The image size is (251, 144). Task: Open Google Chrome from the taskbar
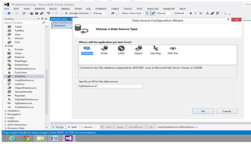click(x=26, y=138)
